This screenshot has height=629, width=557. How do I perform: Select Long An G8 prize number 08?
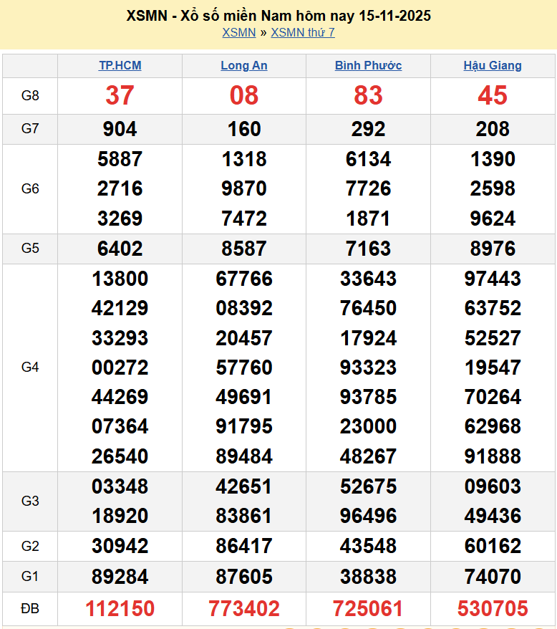(x=244, y=95)
